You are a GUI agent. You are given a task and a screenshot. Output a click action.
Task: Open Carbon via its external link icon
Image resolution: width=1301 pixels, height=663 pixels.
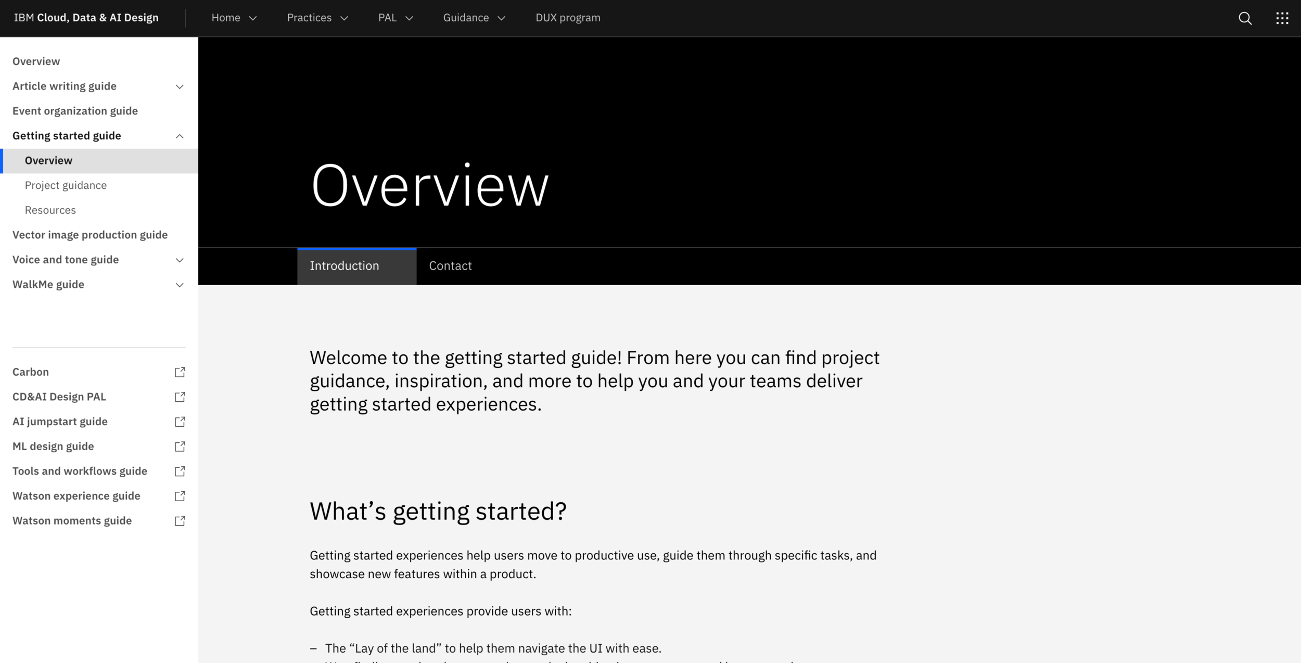click(x=180, y=372)
